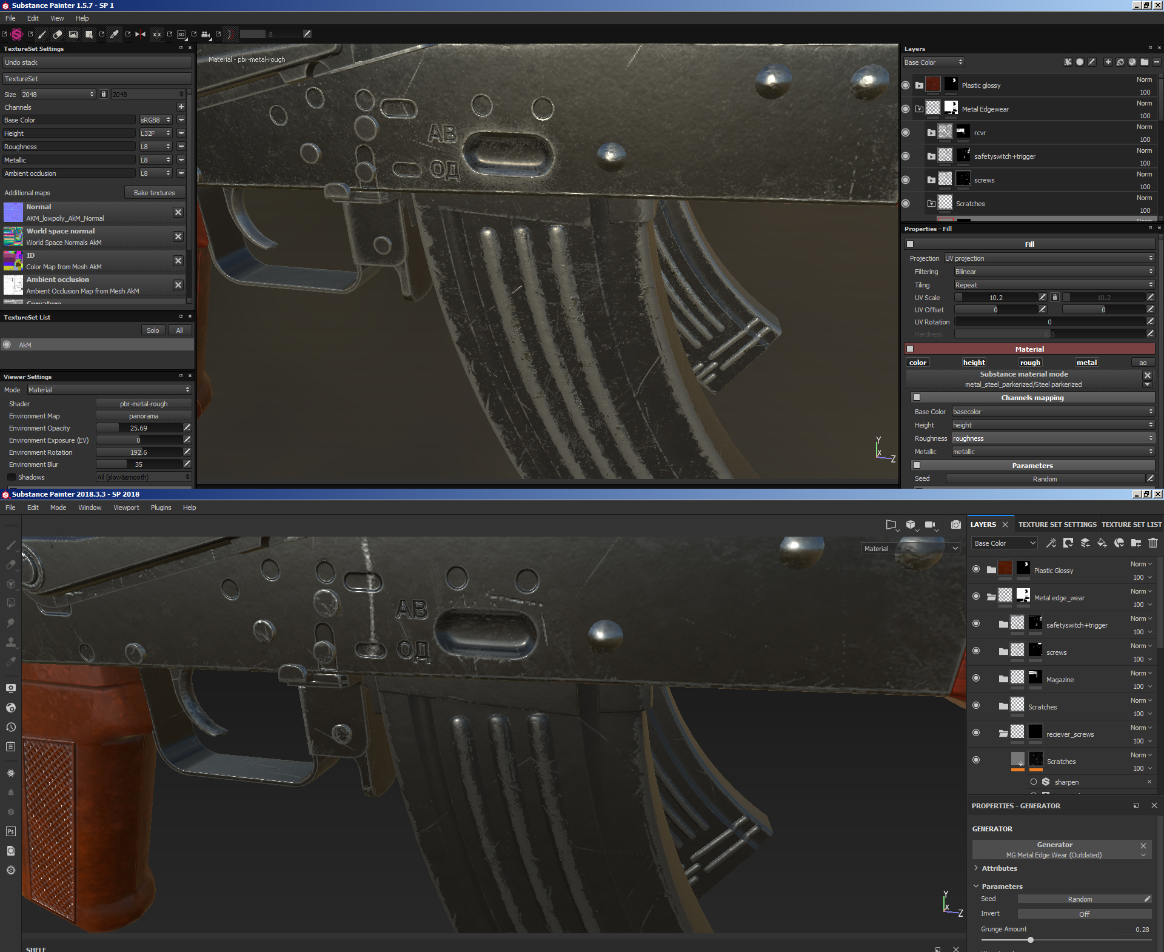Collapse the Parameters section in generator properties

(1002, 887)
